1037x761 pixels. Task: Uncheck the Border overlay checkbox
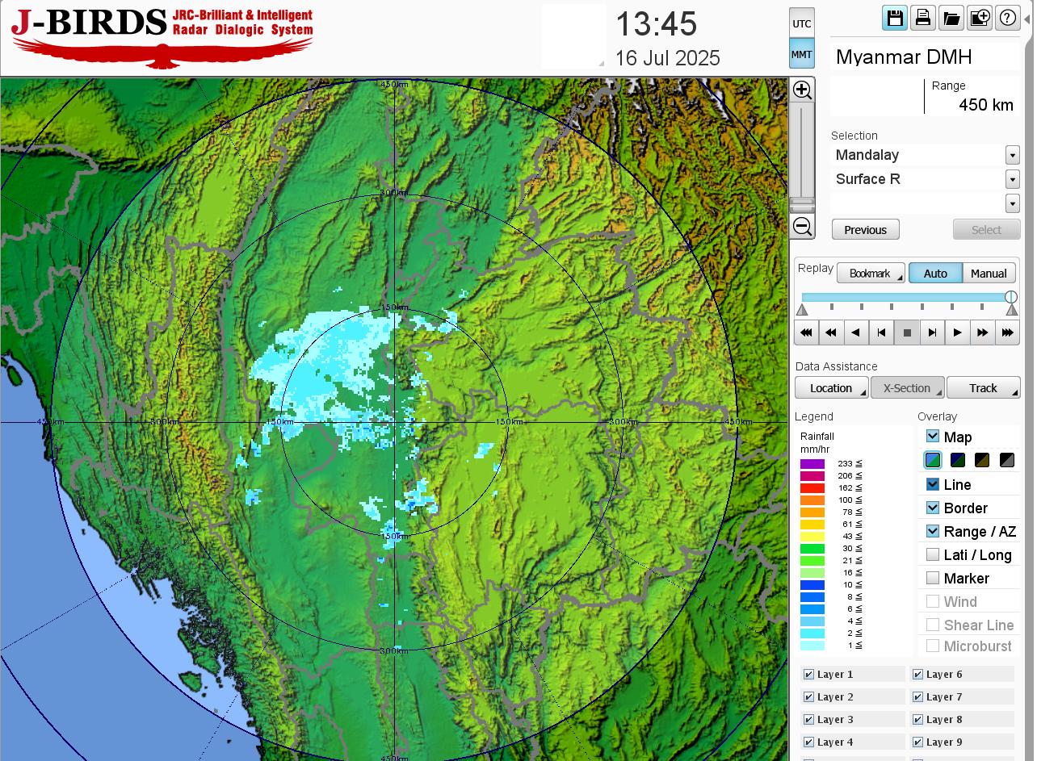[933, 508]
